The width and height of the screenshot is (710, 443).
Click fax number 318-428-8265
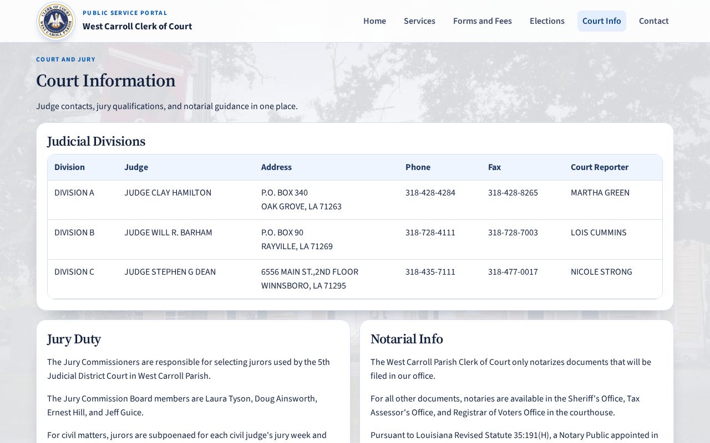[513, 193]
